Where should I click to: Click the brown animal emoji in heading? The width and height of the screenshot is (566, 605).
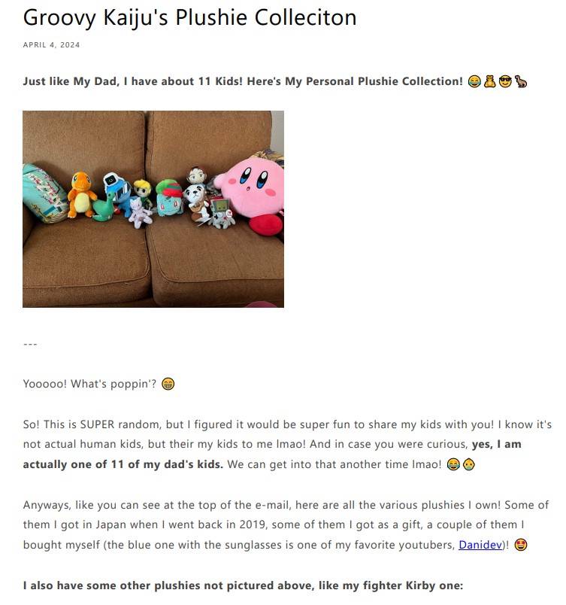click(x=521, y=81)
